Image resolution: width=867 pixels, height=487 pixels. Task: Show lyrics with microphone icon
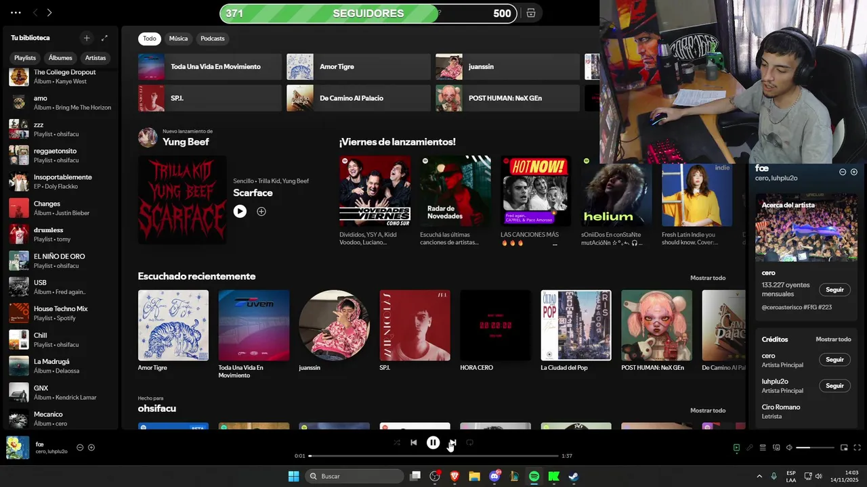point(749,448)
